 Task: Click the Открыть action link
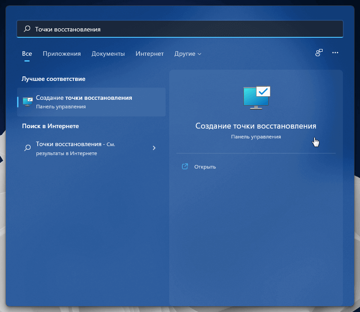(205, 167)
